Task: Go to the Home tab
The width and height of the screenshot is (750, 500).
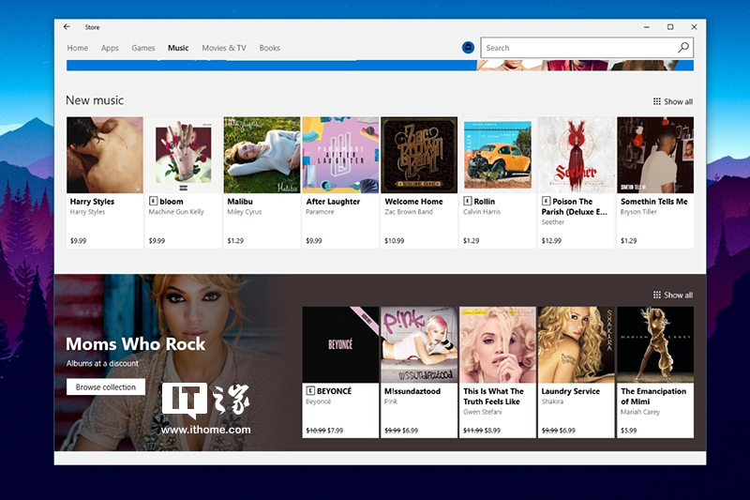Action: click(78, 48)
